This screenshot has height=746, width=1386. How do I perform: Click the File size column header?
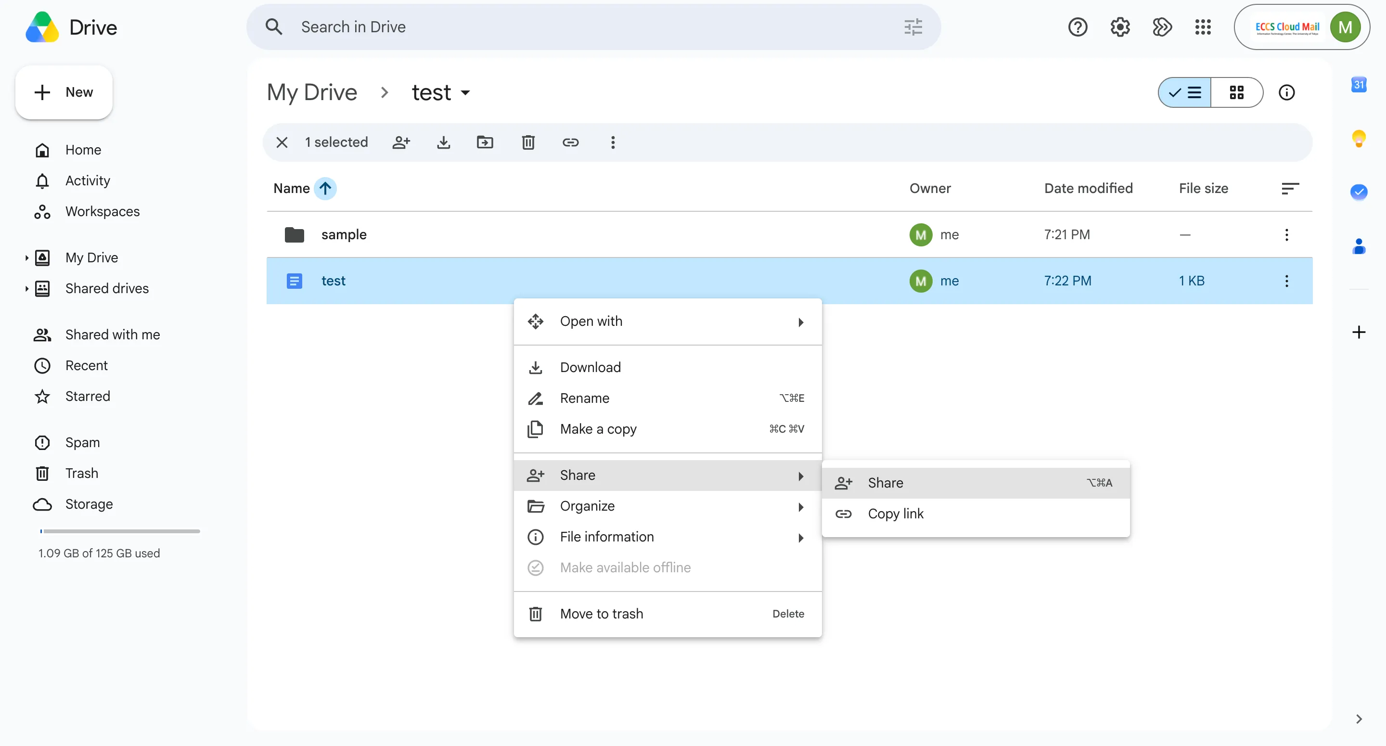coord(1203,188)
